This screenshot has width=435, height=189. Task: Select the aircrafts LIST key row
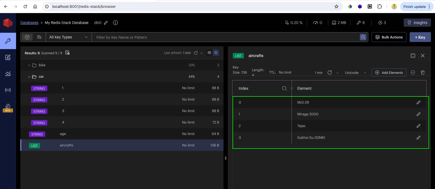click(x=122, y=145)
